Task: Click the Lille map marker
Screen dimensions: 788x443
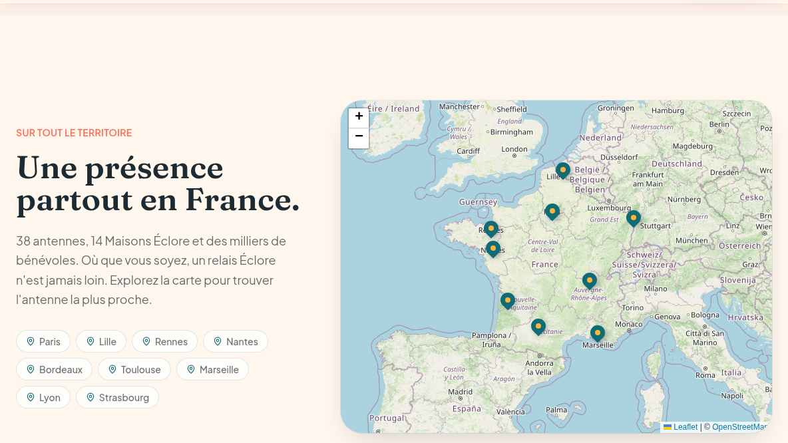Action: (563, 171)
